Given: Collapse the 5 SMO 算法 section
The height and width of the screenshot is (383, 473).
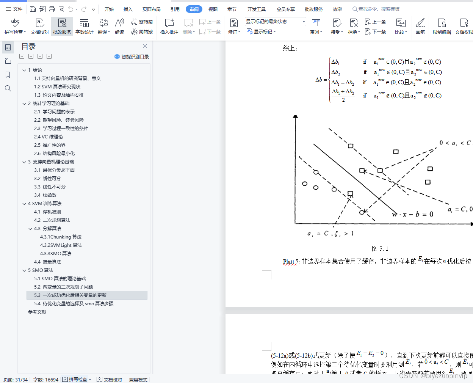Looking at the screenshot, I should (x=24, y=270).
